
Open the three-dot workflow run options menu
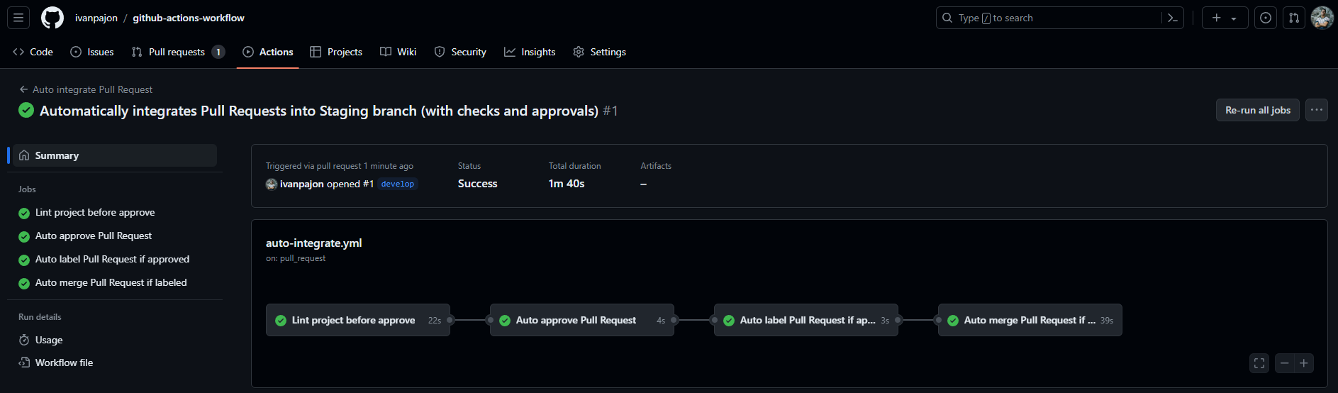point(1317,110)
